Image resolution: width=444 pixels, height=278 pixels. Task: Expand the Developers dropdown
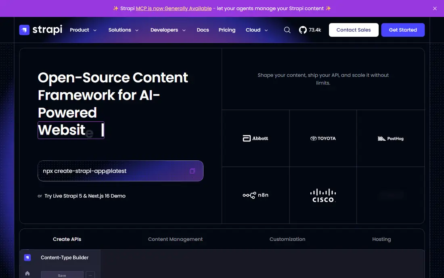point(168,30)
